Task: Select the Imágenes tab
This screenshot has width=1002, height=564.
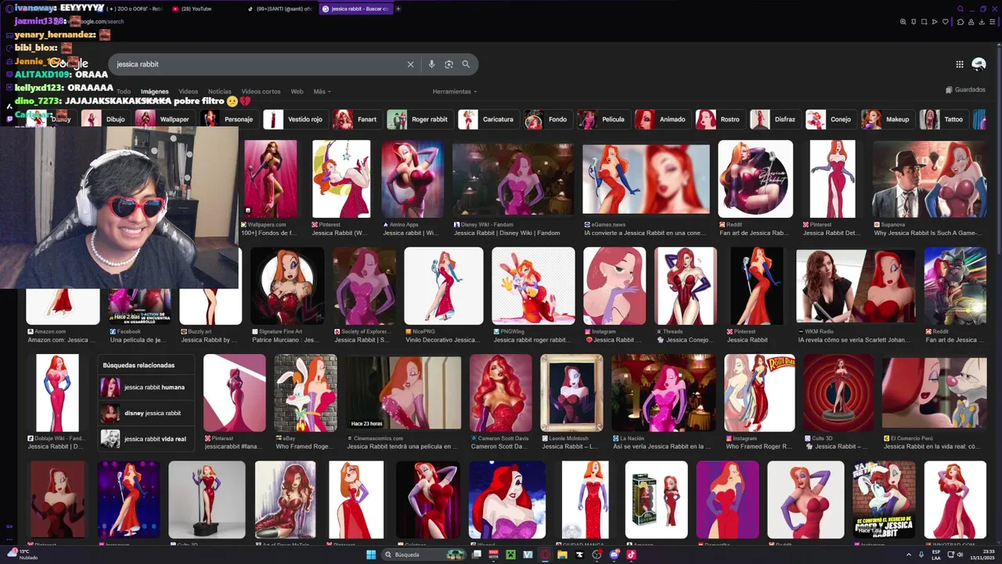Action: click(154, 92)
